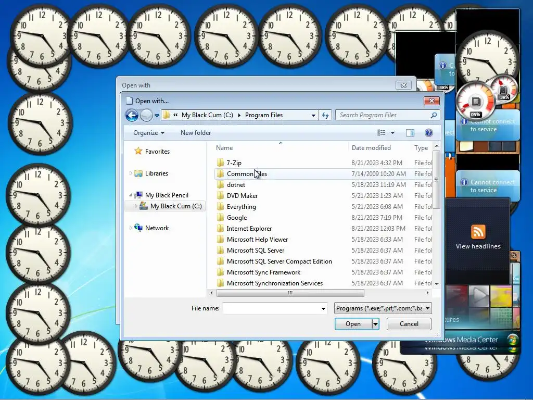Click the Help question mark icon
533x400 pixels.
click(x=429, y=133)
